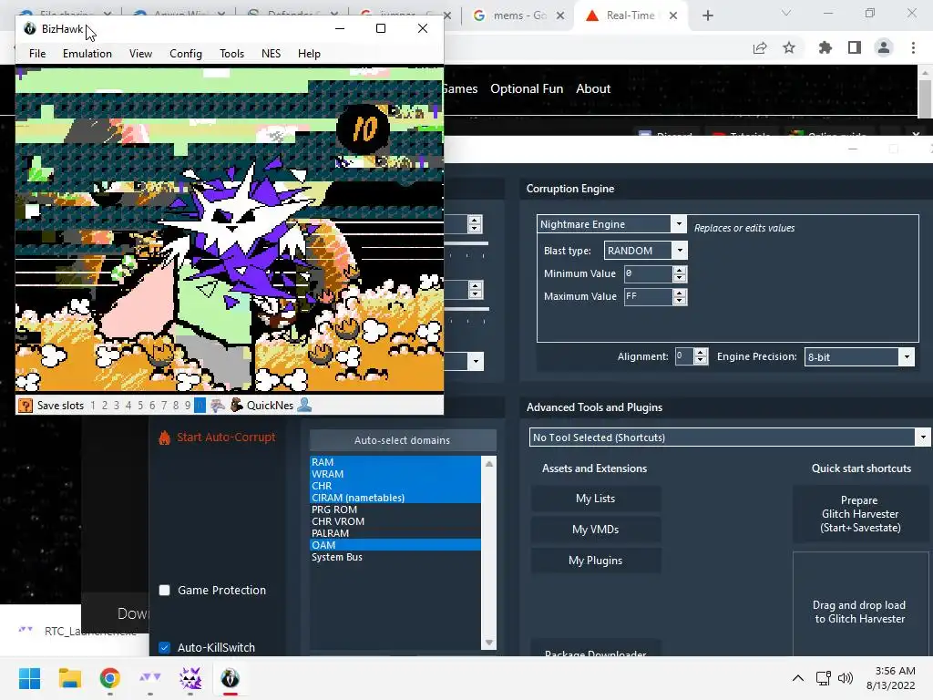Open the Windows Start menu

(30, 678)
